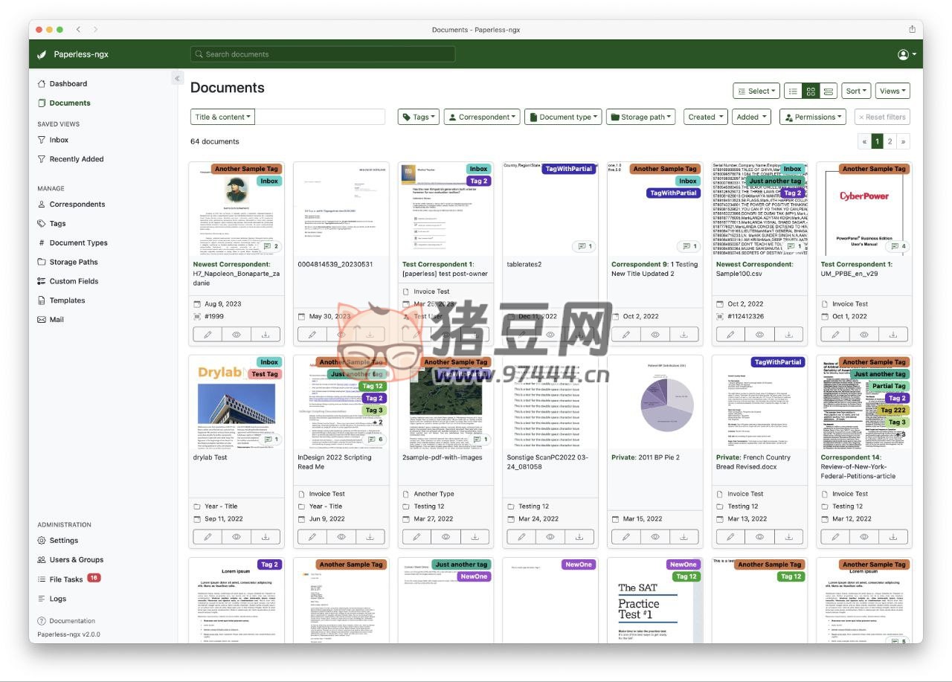
Task: Click the macOS share icon in title bar
Action: point(912,29)
